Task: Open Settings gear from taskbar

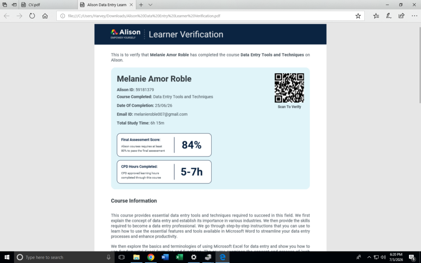Action: pyautogui.click(x=194, y=257)
